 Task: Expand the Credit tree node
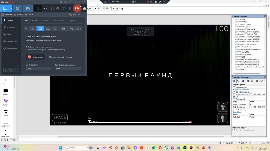tap(236, 57)
